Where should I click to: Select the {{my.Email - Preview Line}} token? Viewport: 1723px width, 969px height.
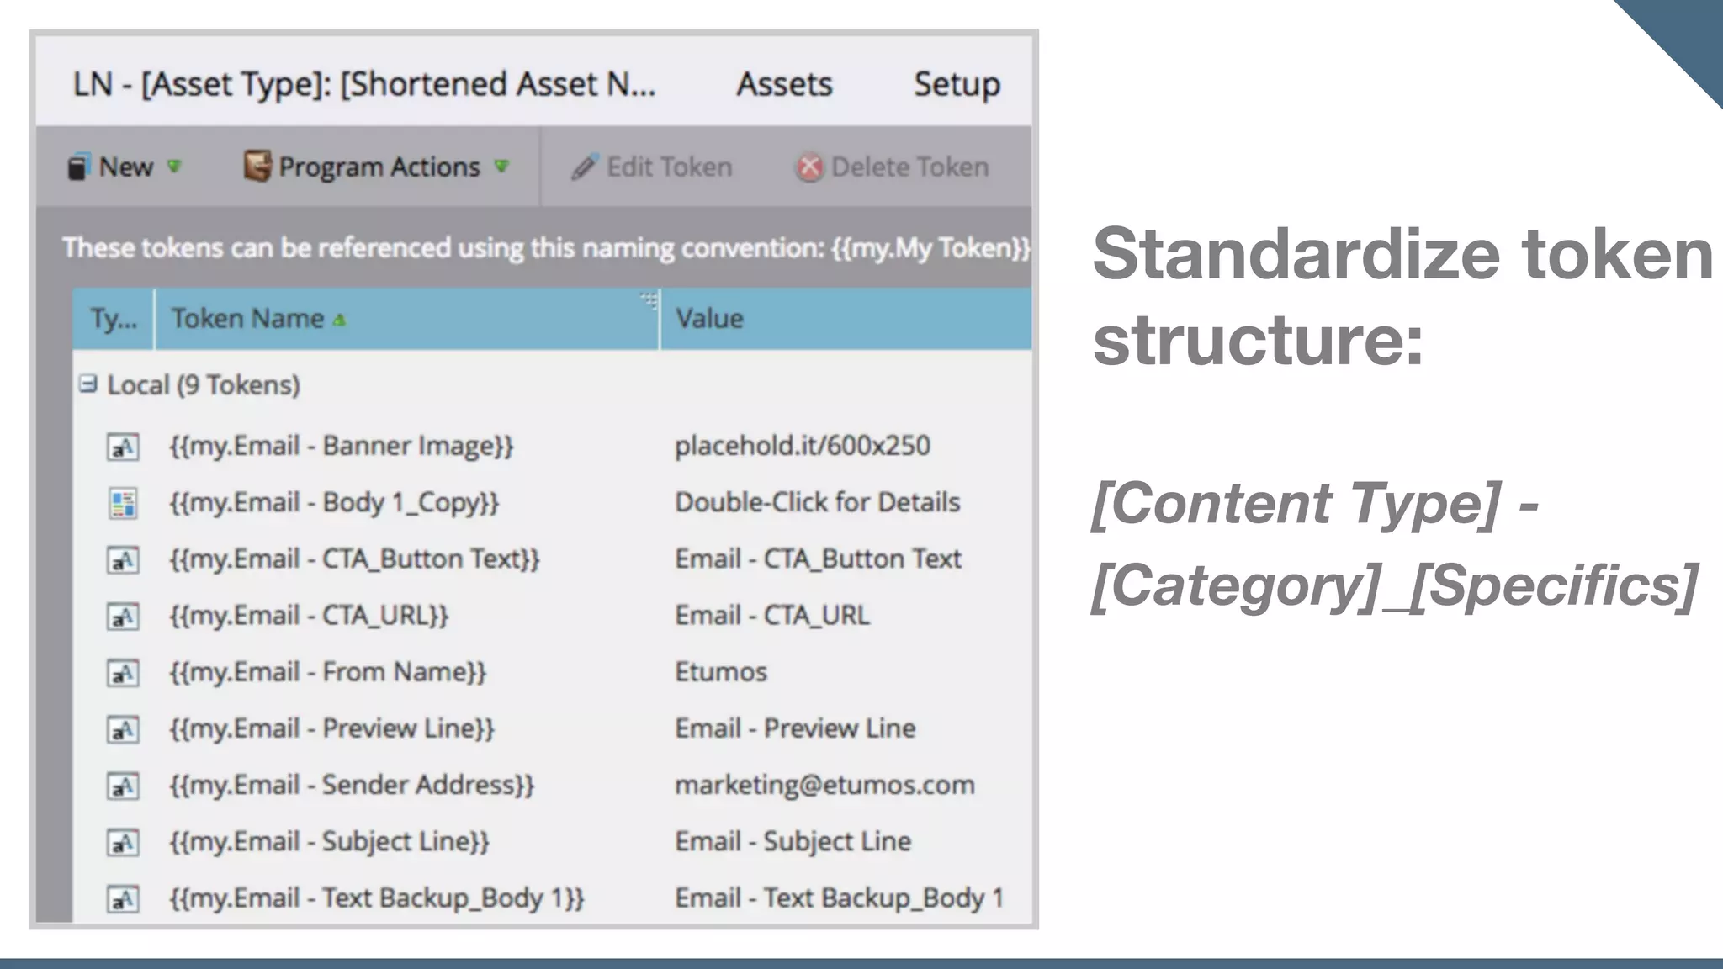pyautogui.click(x=332, y=728)
